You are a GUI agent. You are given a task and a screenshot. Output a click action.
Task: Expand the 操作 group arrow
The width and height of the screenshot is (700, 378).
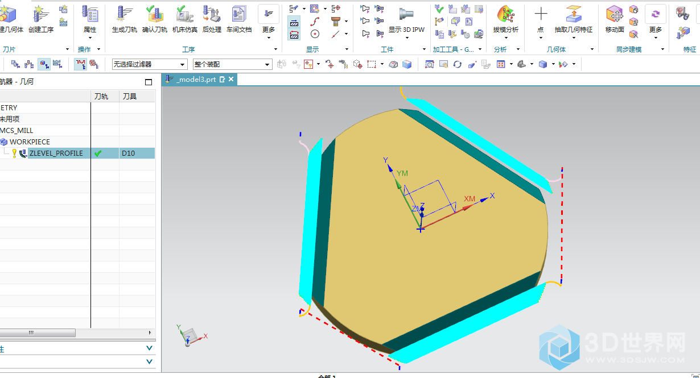click(x=98, y=49)
